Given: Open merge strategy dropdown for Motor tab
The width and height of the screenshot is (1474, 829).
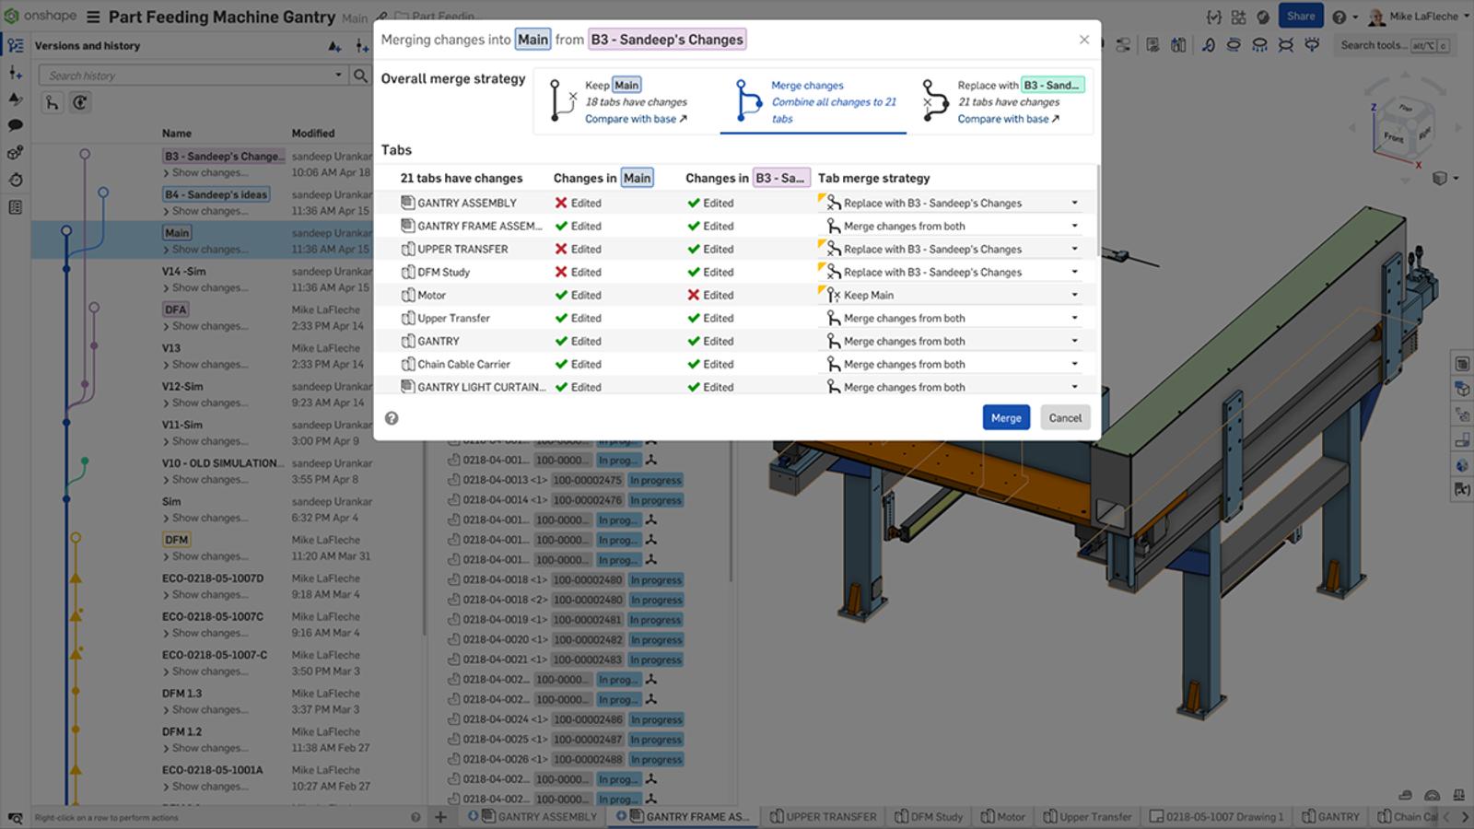Looking at the screenshot, I should pyautogui.click(x=1073, y=295).
